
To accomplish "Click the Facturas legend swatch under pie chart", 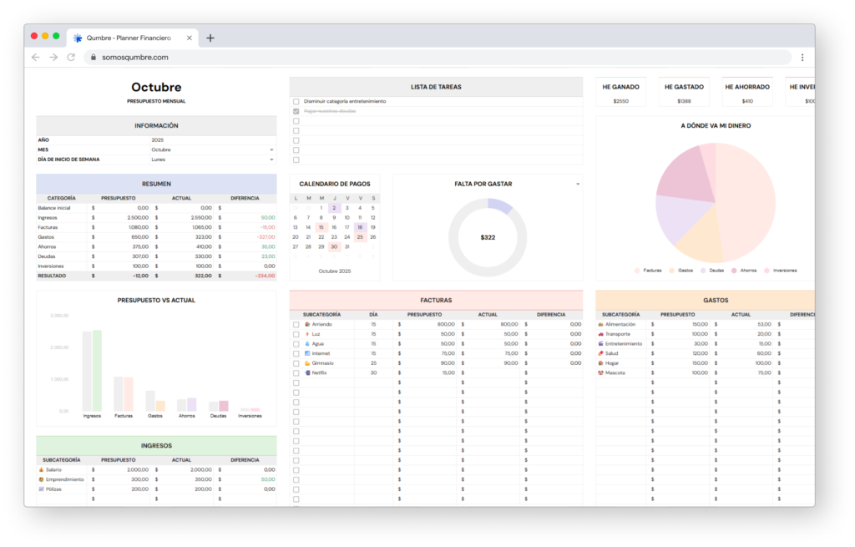I will (x=638, y=271).
